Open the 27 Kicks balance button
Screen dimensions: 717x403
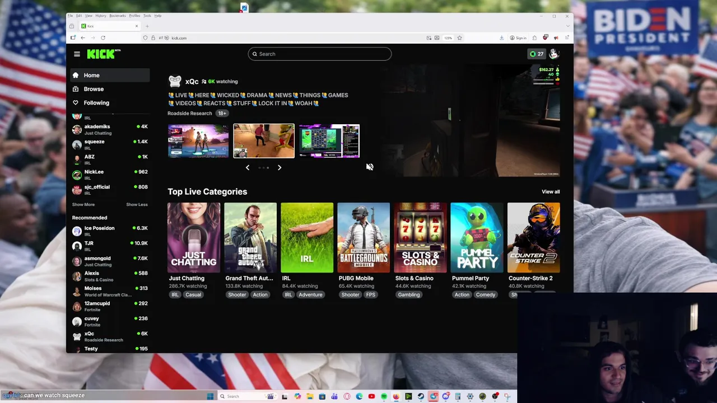[x=537, y=54]
